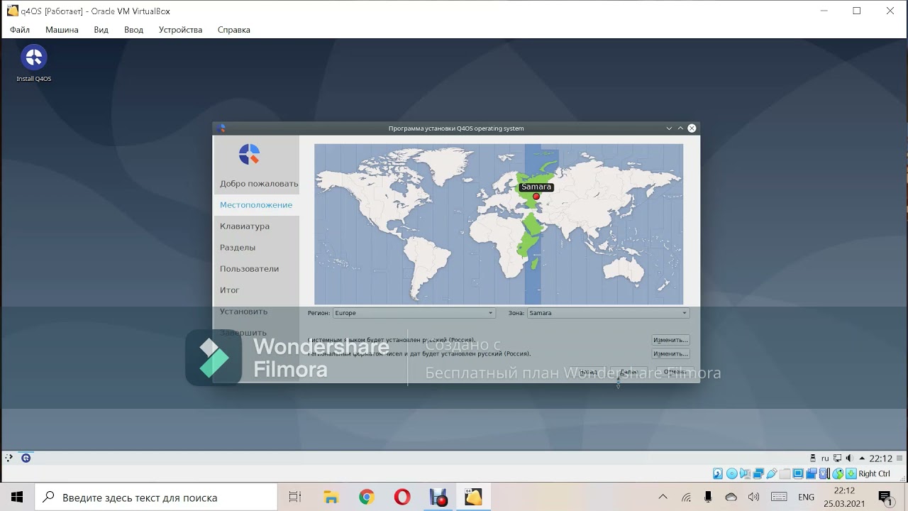Click VirtualBox USB status icon
Viewport: 908px width, 511px height.
[771, 473]
